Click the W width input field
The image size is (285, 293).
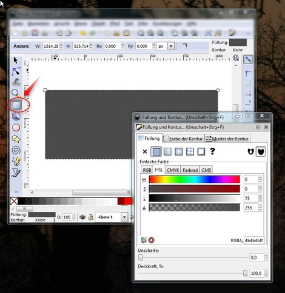point(51,46)
